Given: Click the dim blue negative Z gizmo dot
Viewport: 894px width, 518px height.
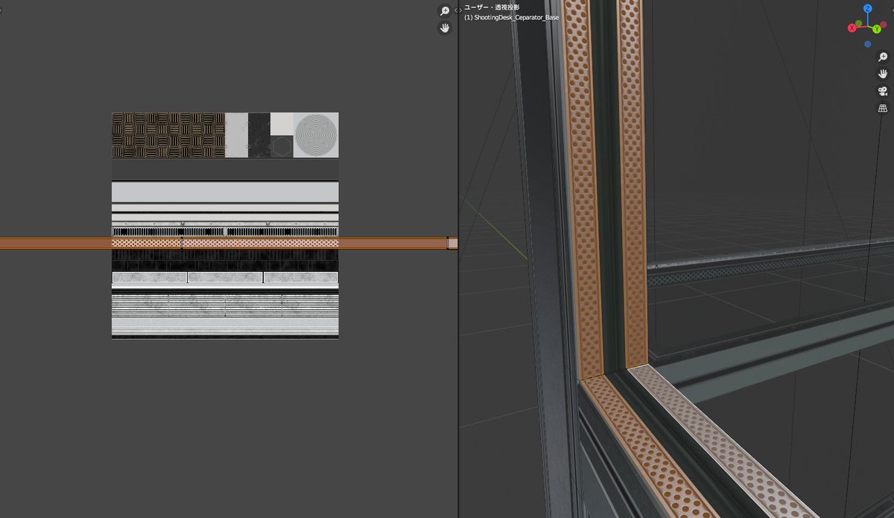Looking at the screenshot, I should tap(868, 44).
